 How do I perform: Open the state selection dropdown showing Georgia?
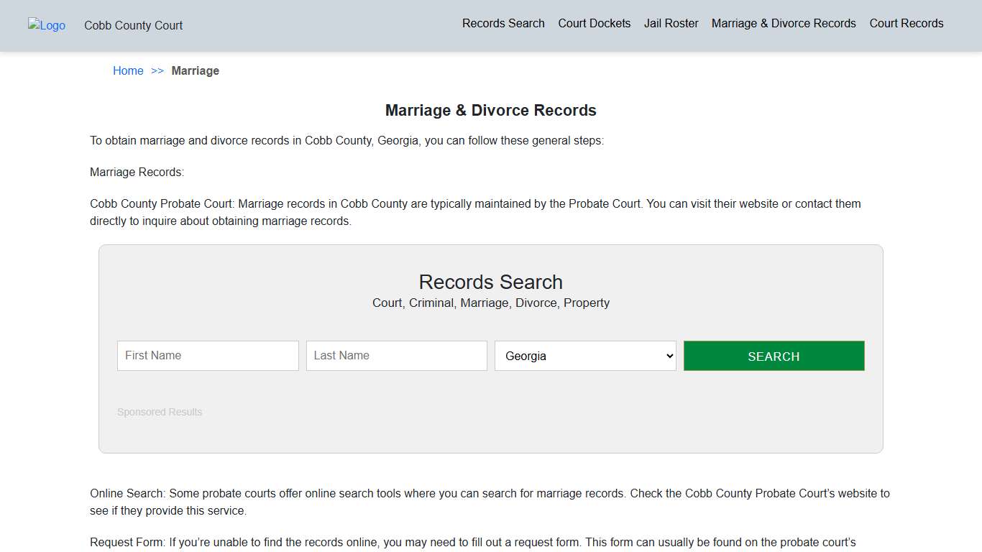point(584,355)
